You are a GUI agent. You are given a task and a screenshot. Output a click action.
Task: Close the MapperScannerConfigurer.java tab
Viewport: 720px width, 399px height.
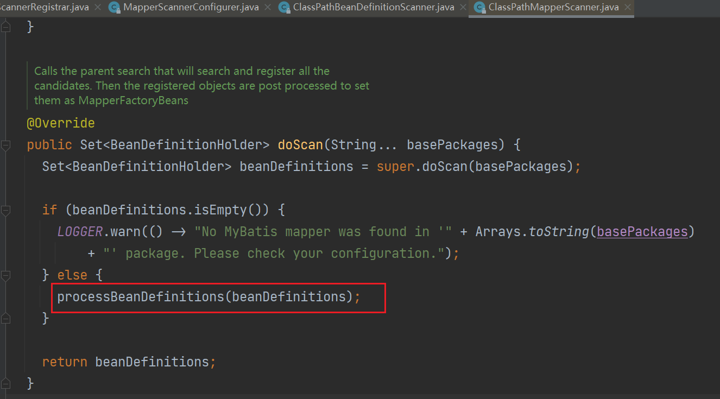pyautogui.click(x=268, y=8)
